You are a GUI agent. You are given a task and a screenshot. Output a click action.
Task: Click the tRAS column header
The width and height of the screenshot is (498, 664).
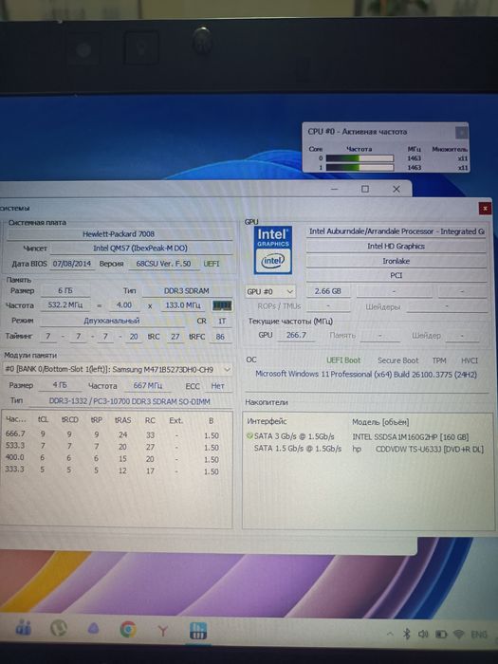(x=122, y=420)
